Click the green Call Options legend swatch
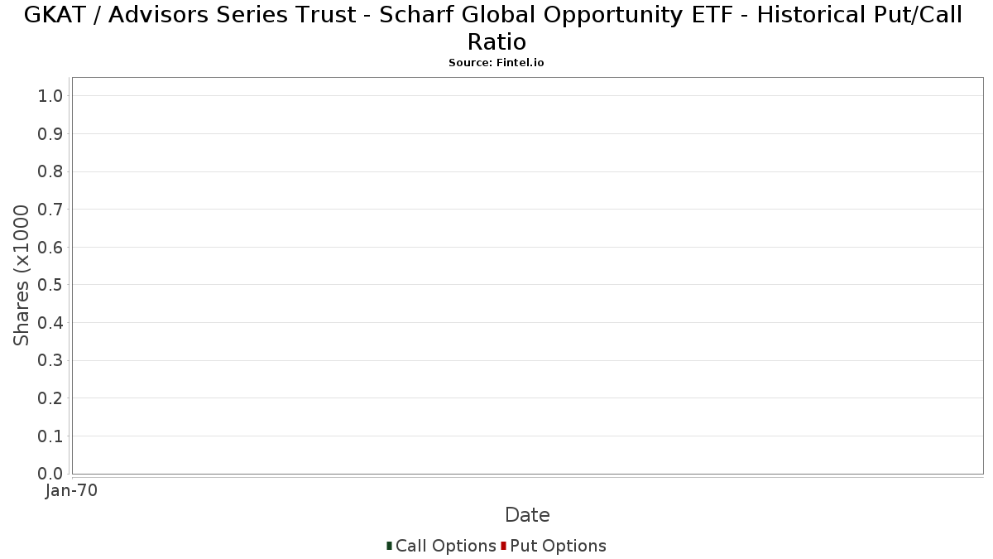This screenshot has width=993, height=559. click(389, 546)
